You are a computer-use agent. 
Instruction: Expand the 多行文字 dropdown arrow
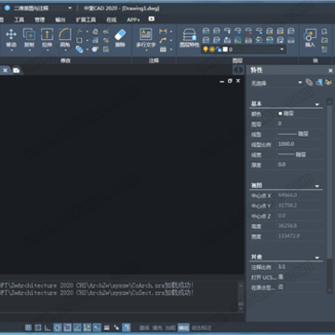coord(146,50)
